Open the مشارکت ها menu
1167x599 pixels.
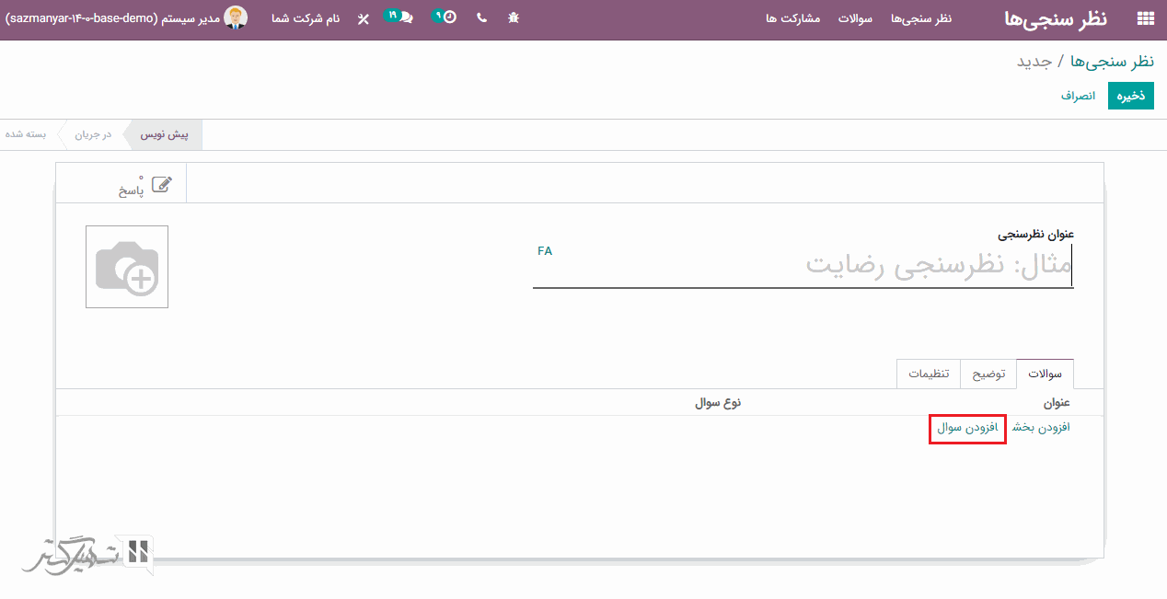[x=793, y=18]
